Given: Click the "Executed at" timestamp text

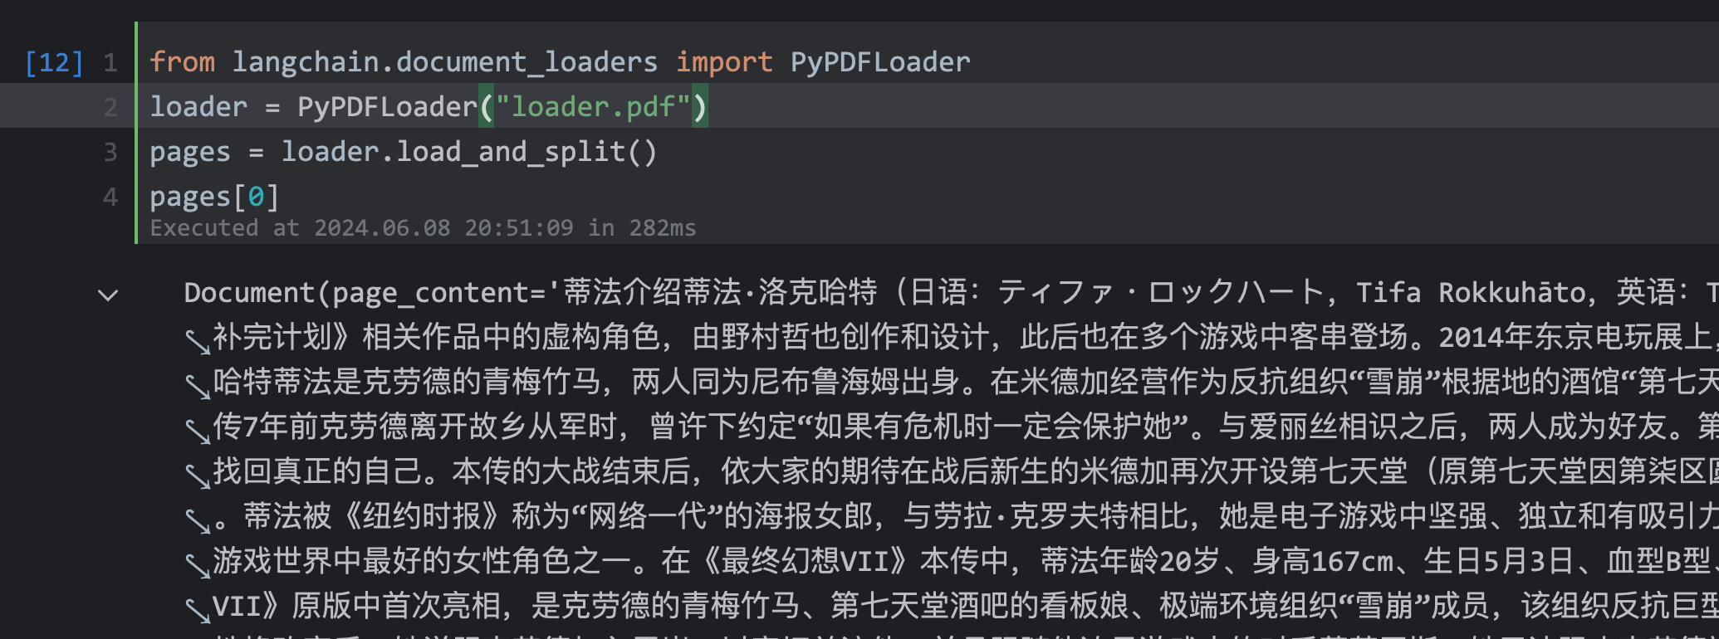Looking at the screenshot, I should coord(422,228).
